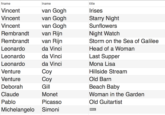Select the Night Watch cell
Viewport: 165px width, 115px height.
coord(104,34)
